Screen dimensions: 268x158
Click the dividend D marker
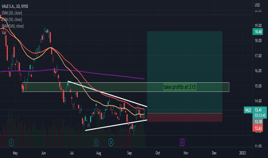tap(111, 142)
